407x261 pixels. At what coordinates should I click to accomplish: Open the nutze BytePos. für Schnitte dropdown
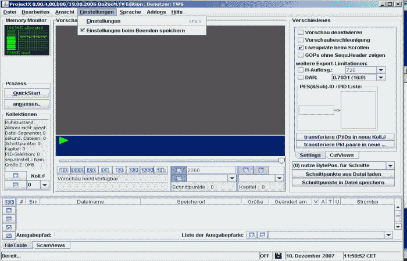[x=390, y=166]
